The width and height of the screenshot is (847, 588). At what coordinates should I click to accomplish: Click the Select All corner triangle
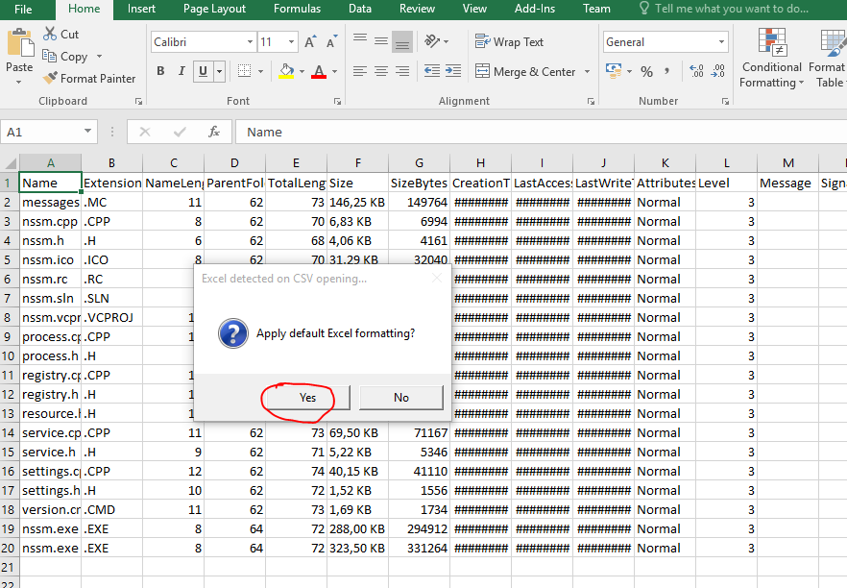click(x=10, y=162)
